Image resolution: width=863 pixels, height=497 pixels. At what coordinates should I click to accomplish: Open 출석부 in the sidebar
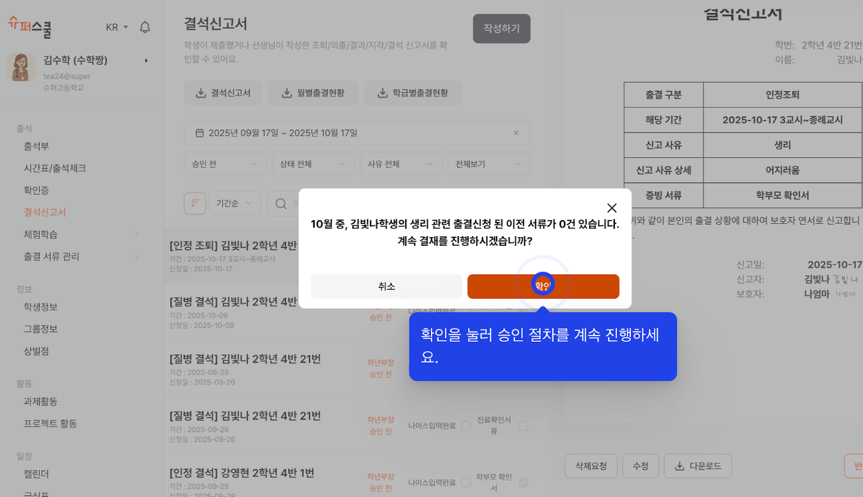[x=36, y=146]
